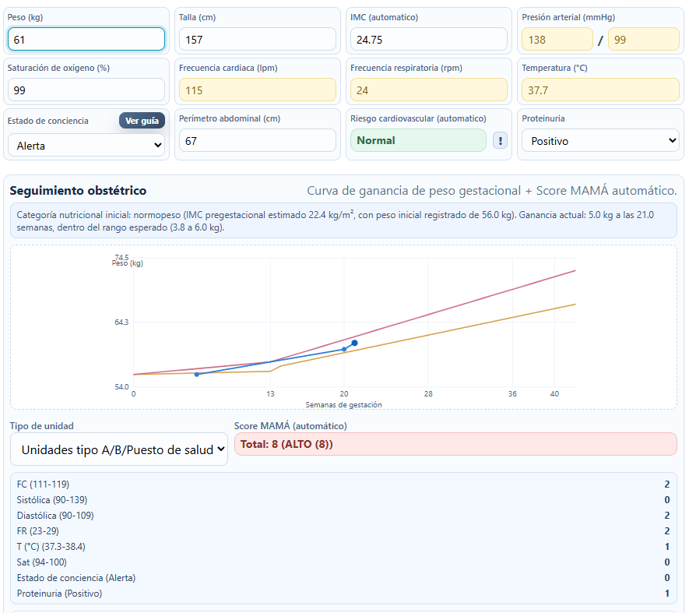Click the Perímetro abdominal field

tap(258, 141)
